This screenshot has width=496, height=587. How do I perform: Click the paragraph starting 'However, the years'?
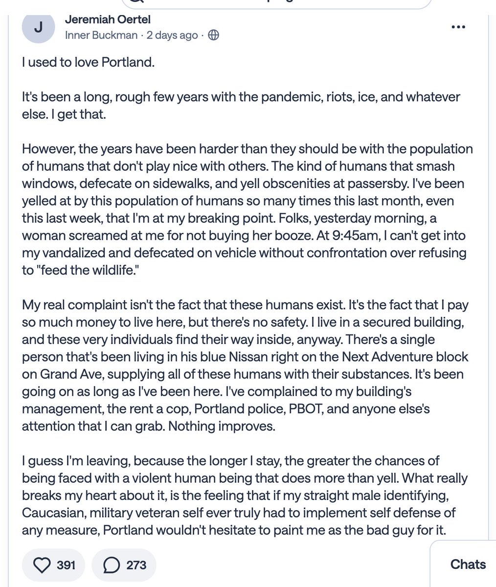coord(248,209)
